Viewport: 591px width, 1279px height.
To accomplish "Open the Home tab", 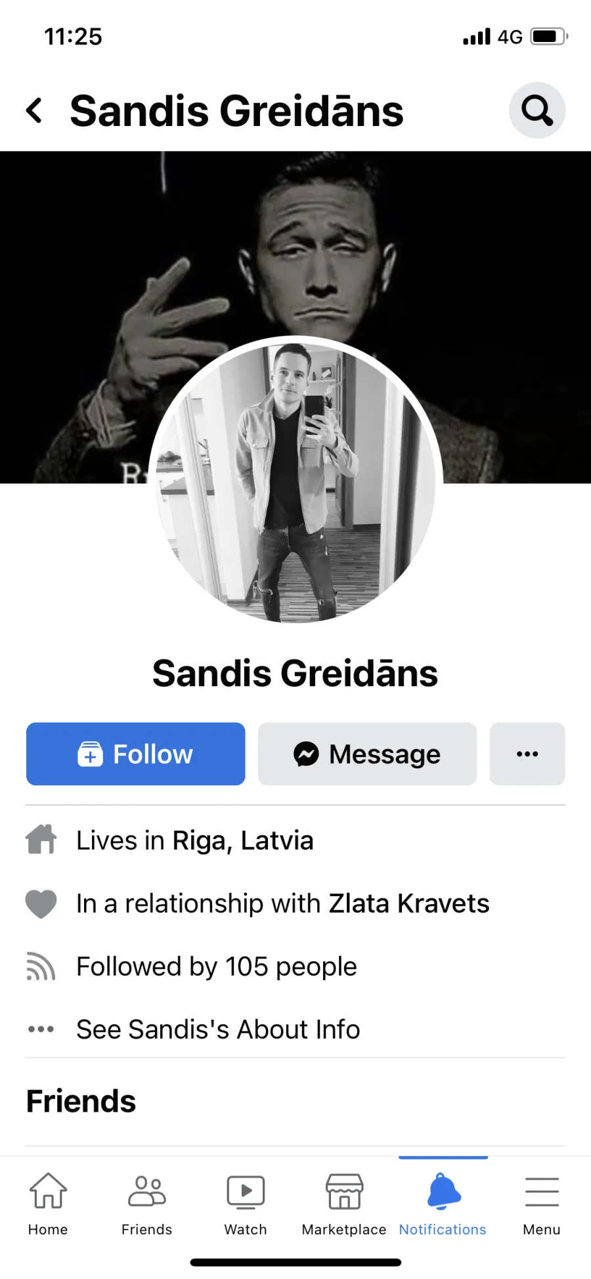I will pyautogui.click(x=48, y=1204).
